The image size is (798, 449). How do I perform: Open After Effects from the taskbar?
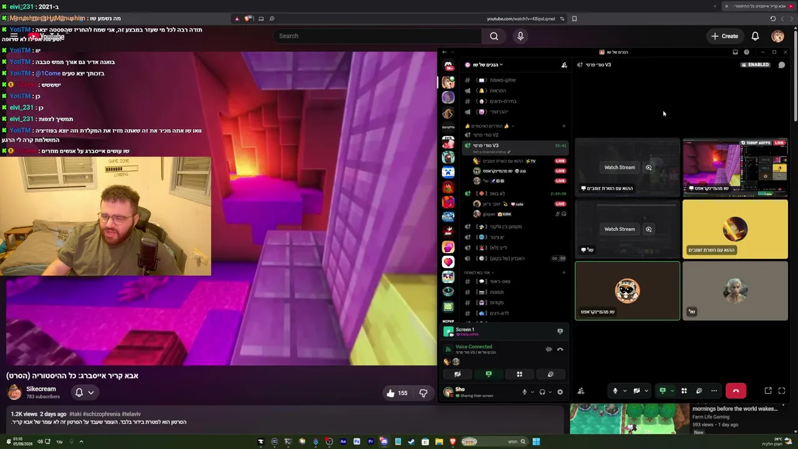pyautogui.click(x=343, y=442)
